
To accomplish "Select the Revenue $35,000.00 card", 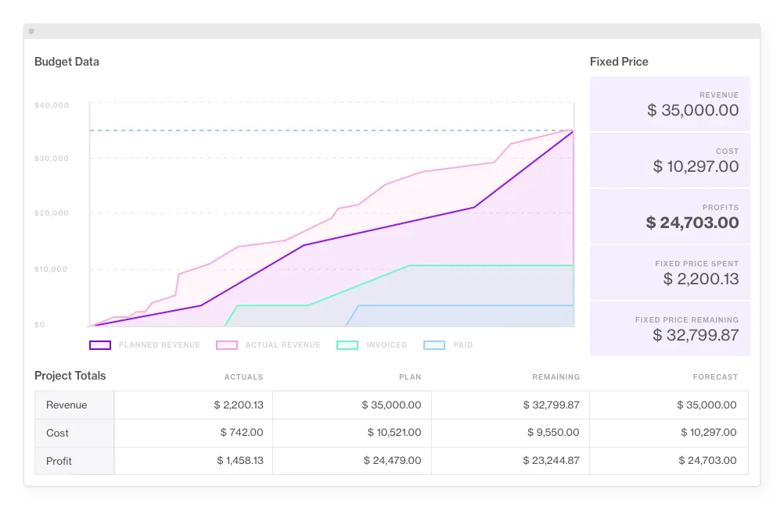I will click(670, 104).
